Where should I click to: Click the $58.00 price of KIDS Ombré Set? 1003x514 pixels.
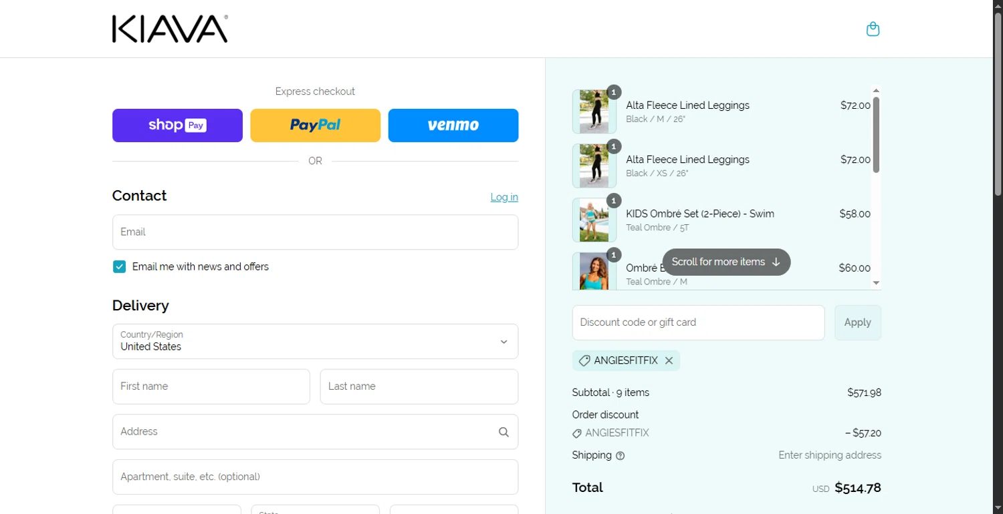[x=855, y=214]
